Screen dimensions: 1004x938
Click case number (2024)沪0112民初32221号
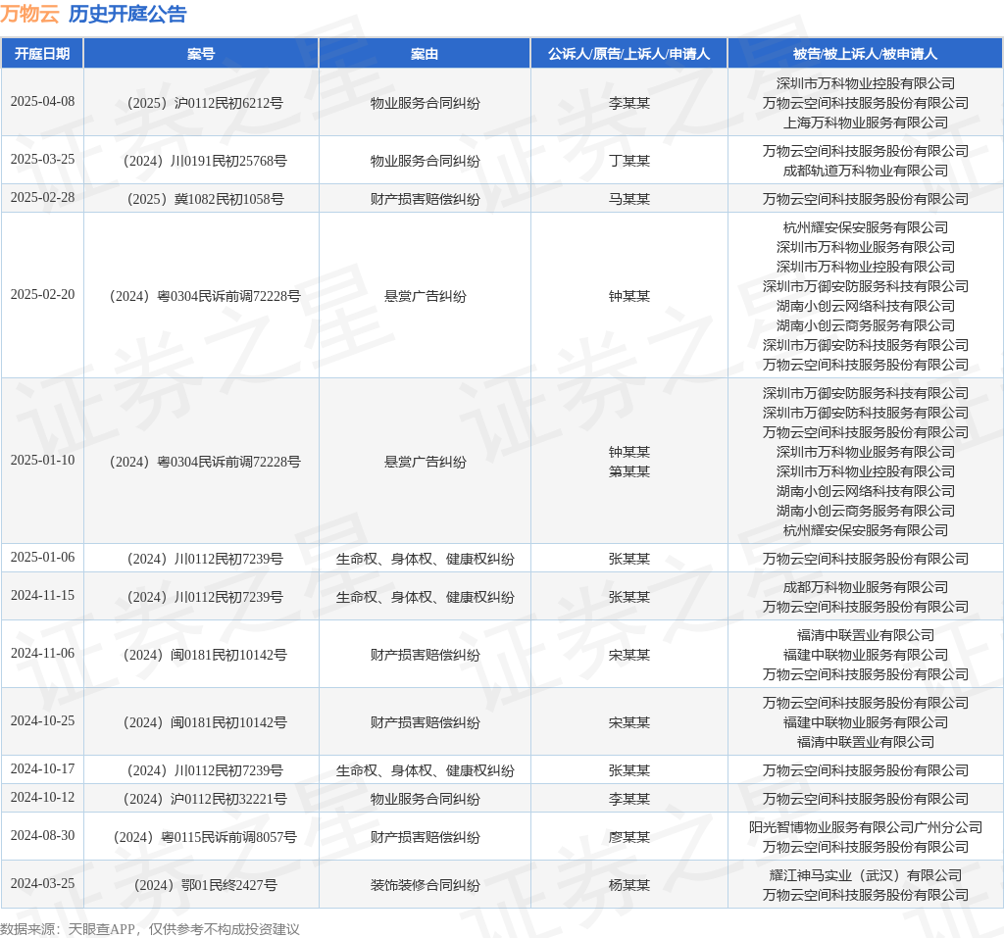205,799
